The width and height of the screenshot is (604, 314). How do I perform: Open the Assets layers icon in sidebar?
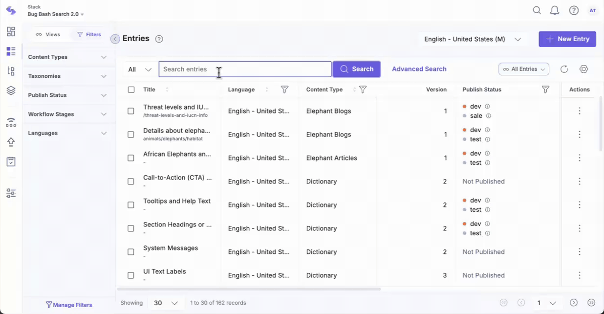click(x=11, y=90)
